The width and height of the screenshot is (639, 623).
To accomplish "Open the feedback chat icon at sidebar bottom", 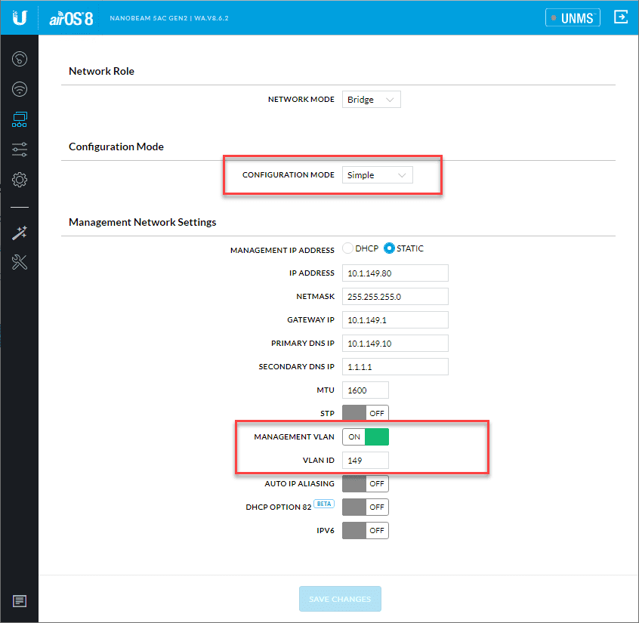I will (19, 601).
